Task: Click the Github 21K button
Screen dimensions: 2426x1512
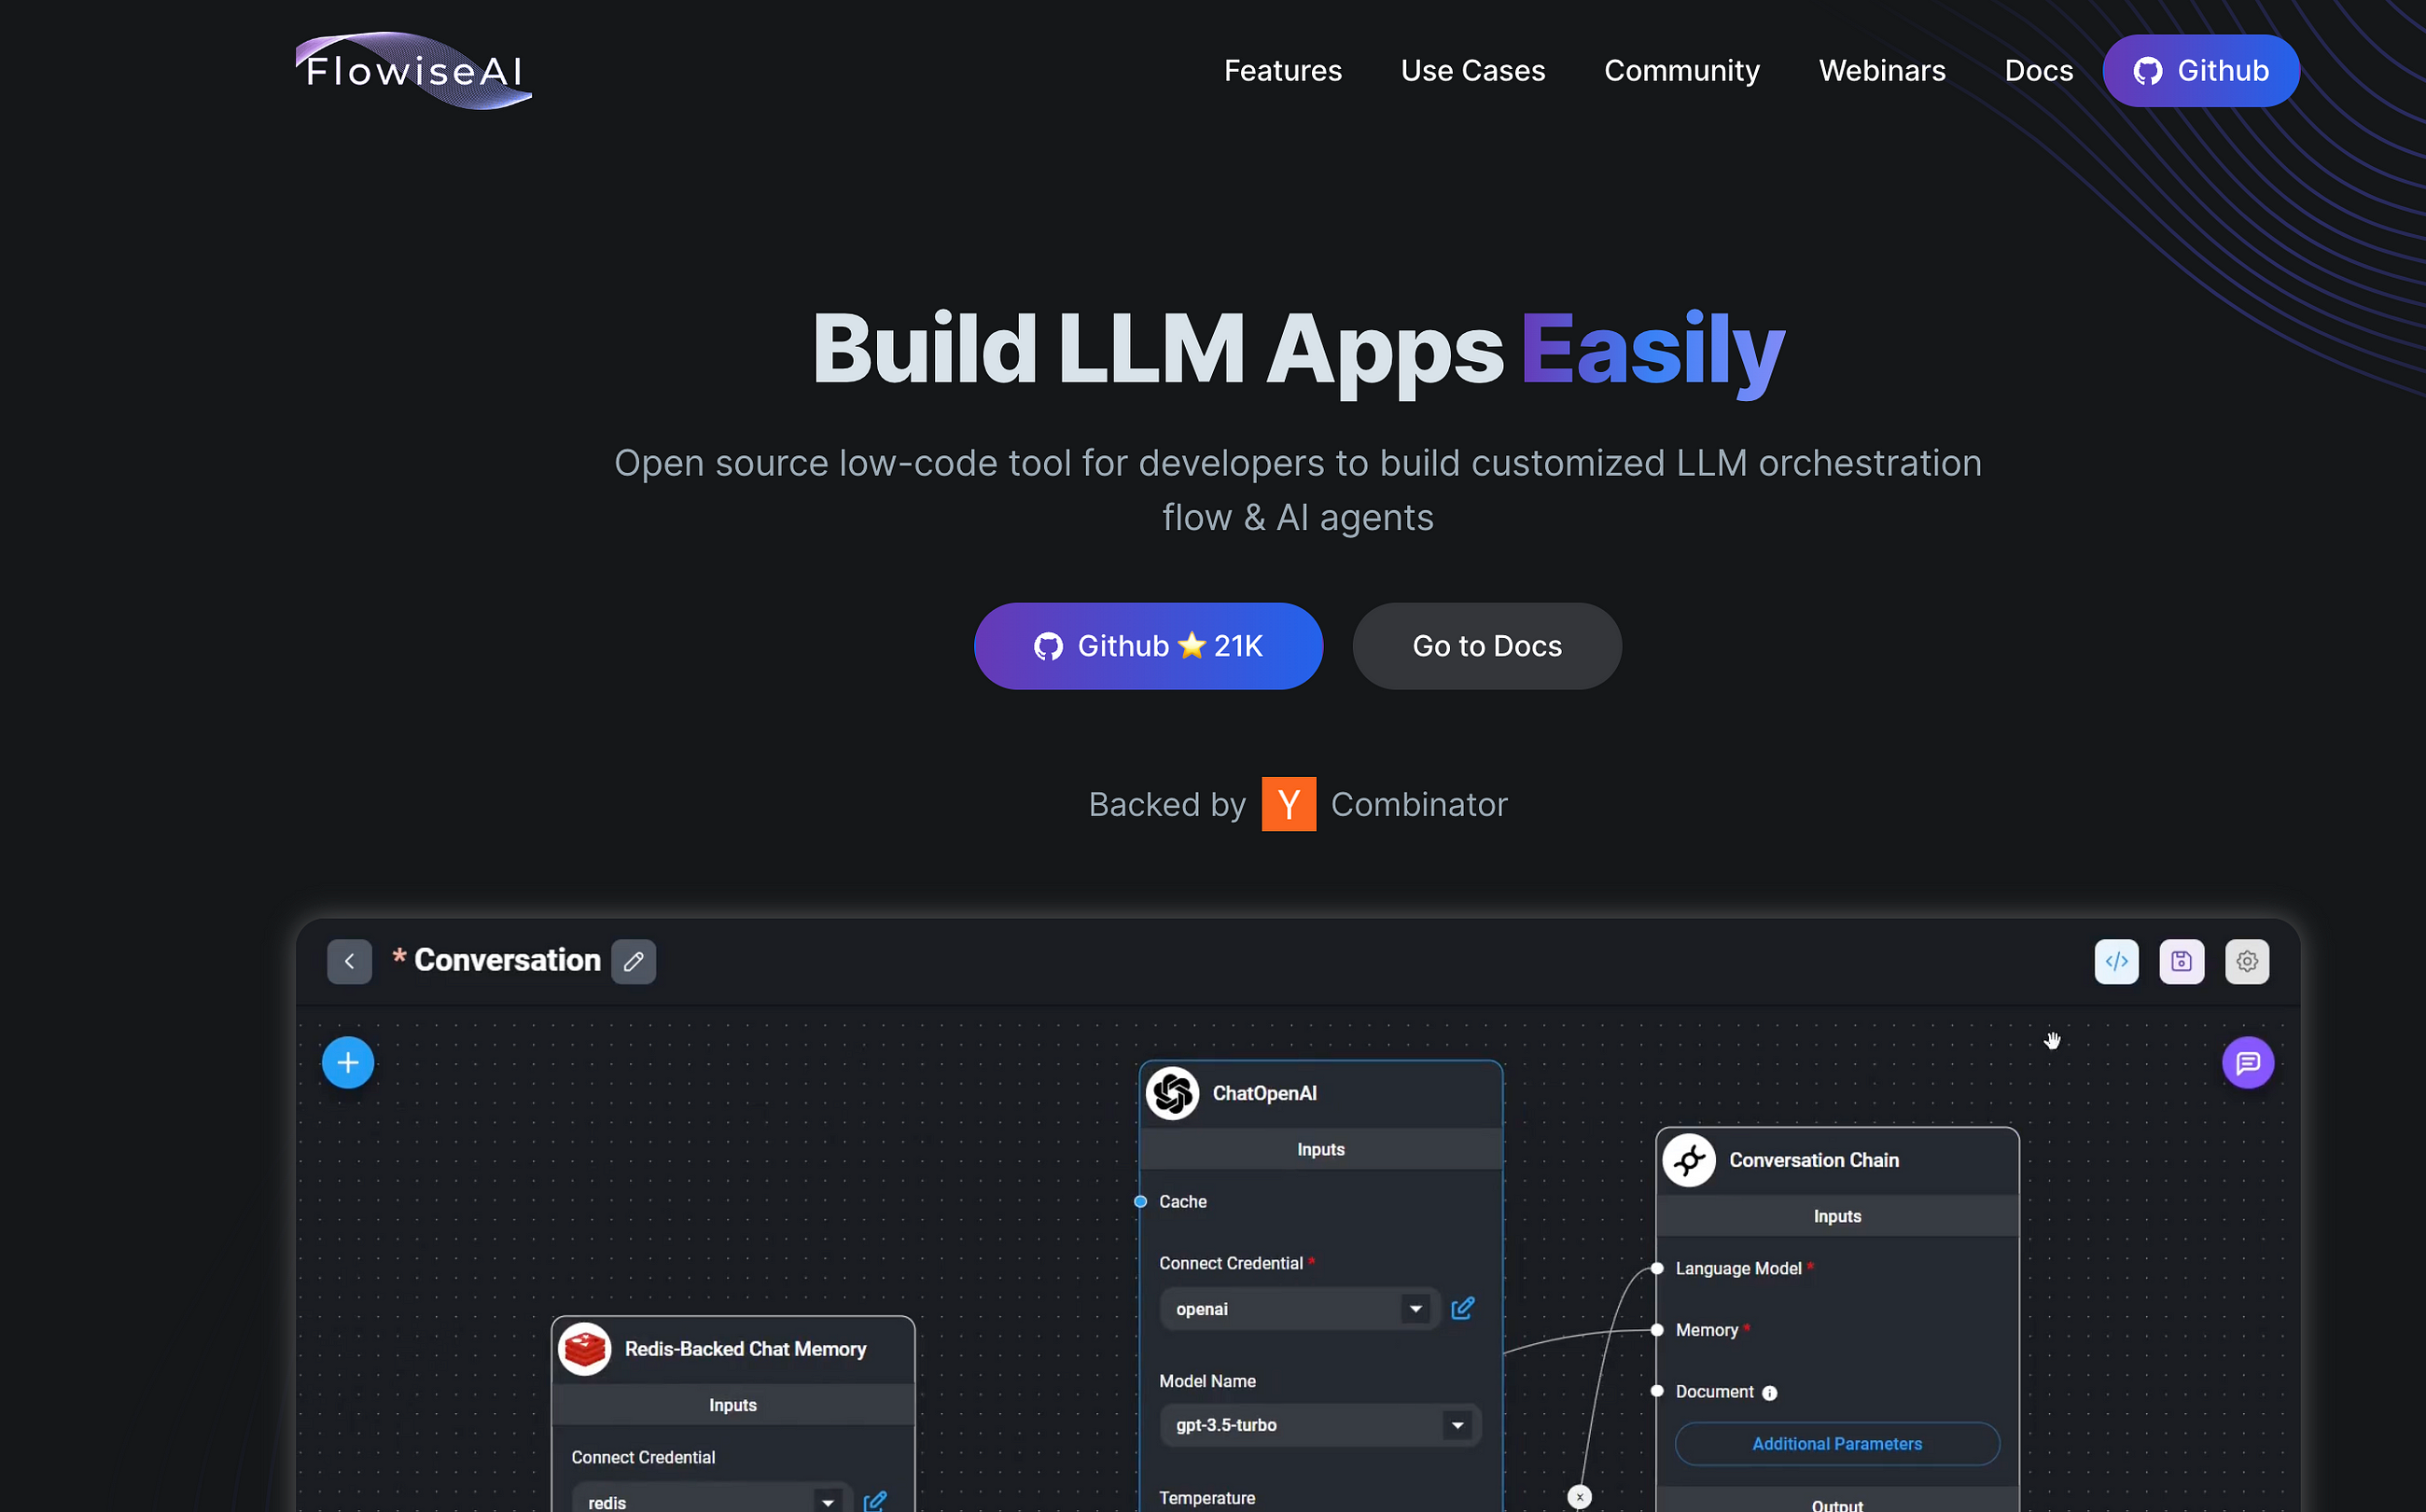Action: pyautogui.click(x=1148, y=645)
